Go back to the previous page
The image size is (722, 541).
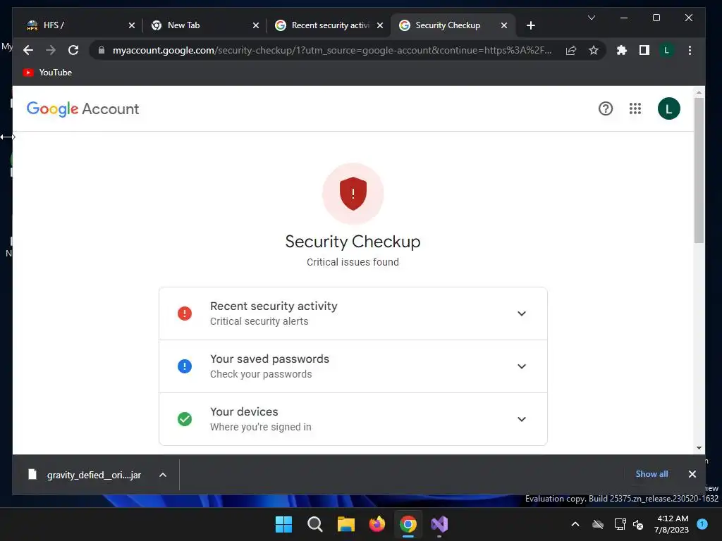point(28,50)
